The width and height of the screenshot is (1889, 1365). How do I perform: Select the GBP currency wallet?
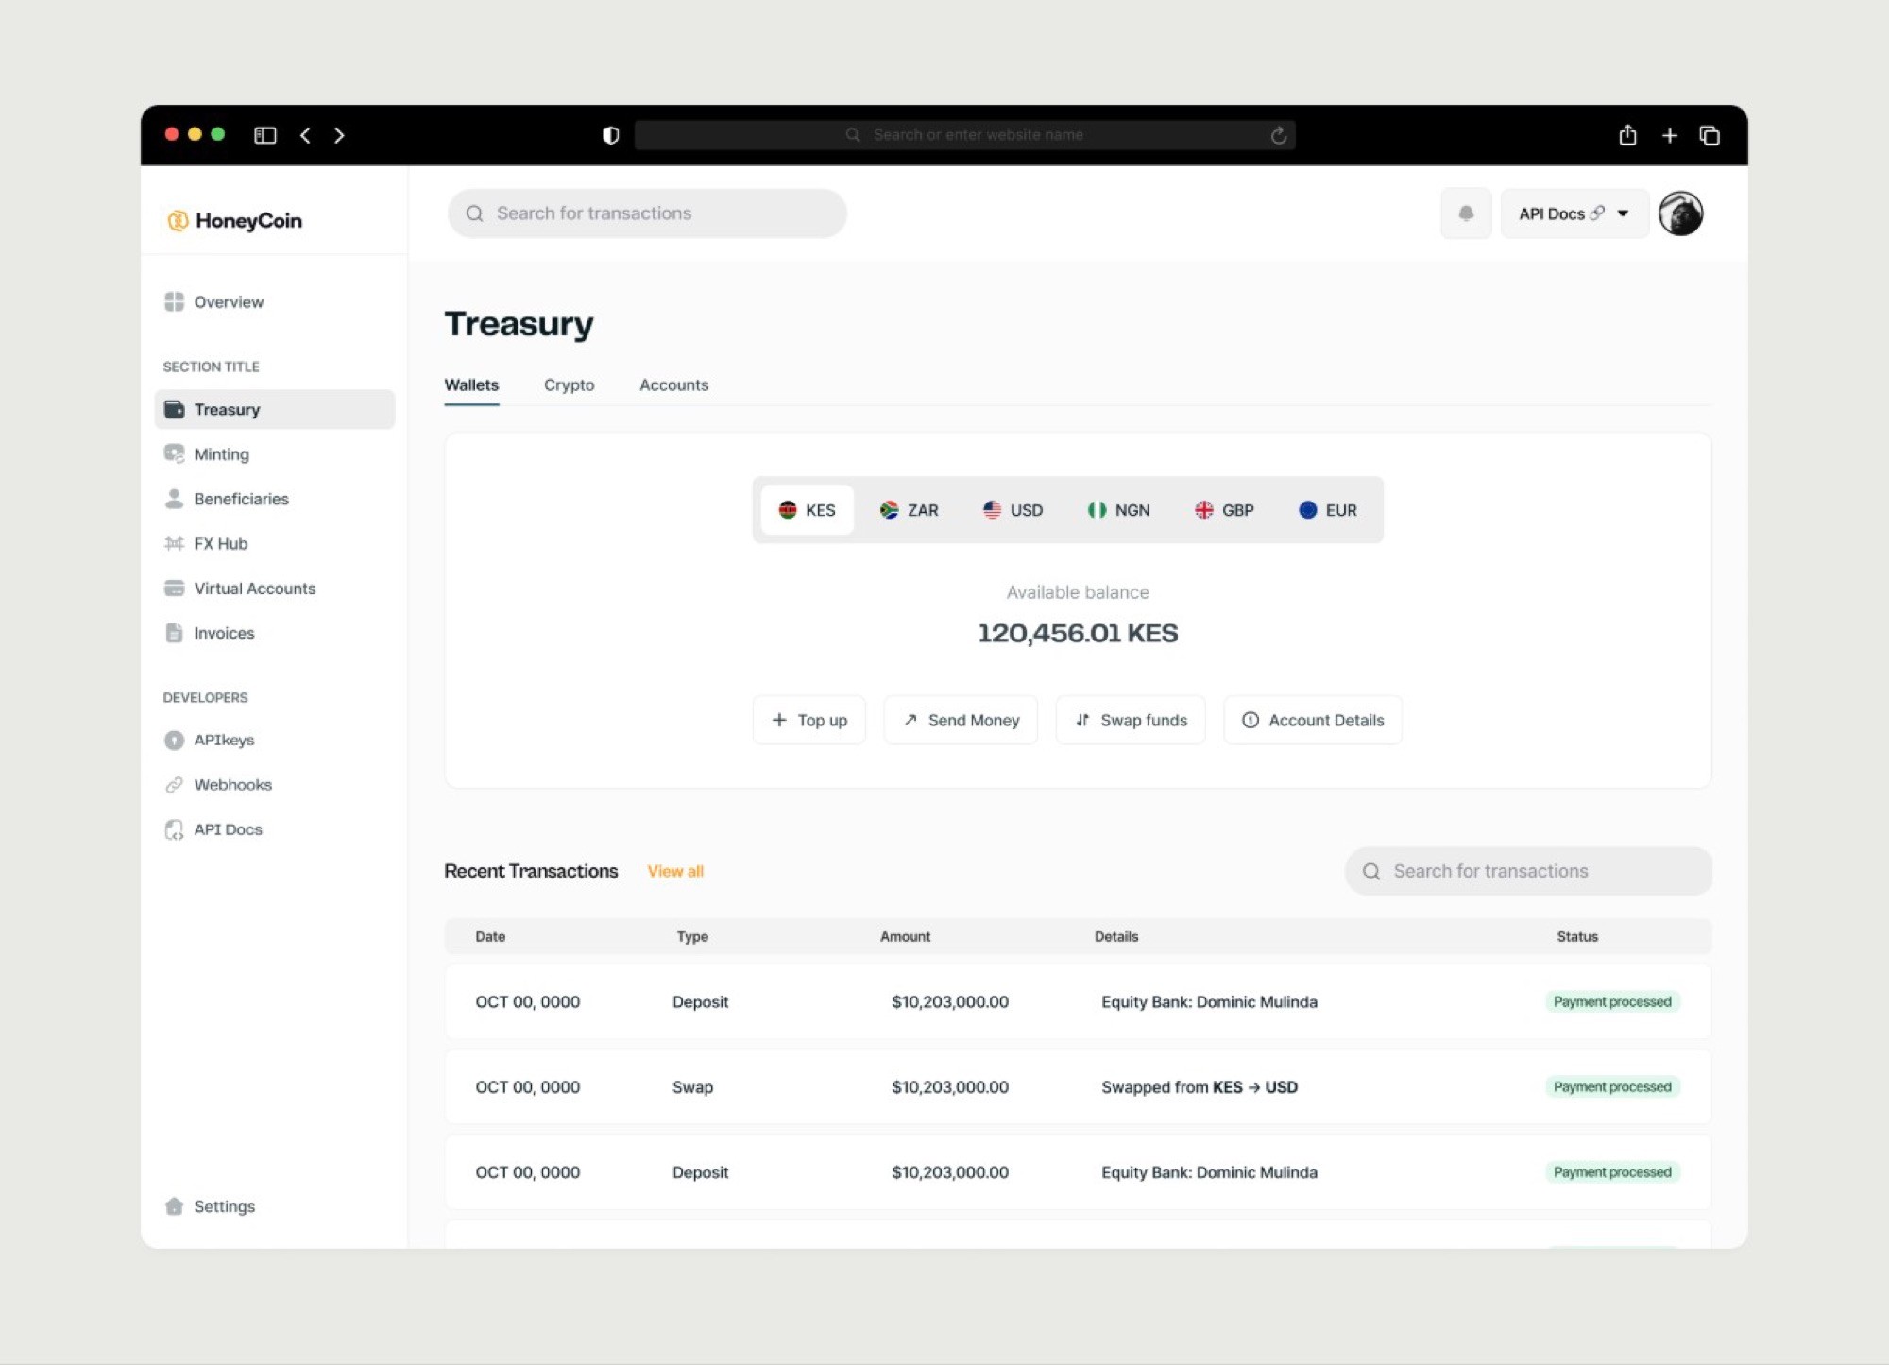(1225, 510)
